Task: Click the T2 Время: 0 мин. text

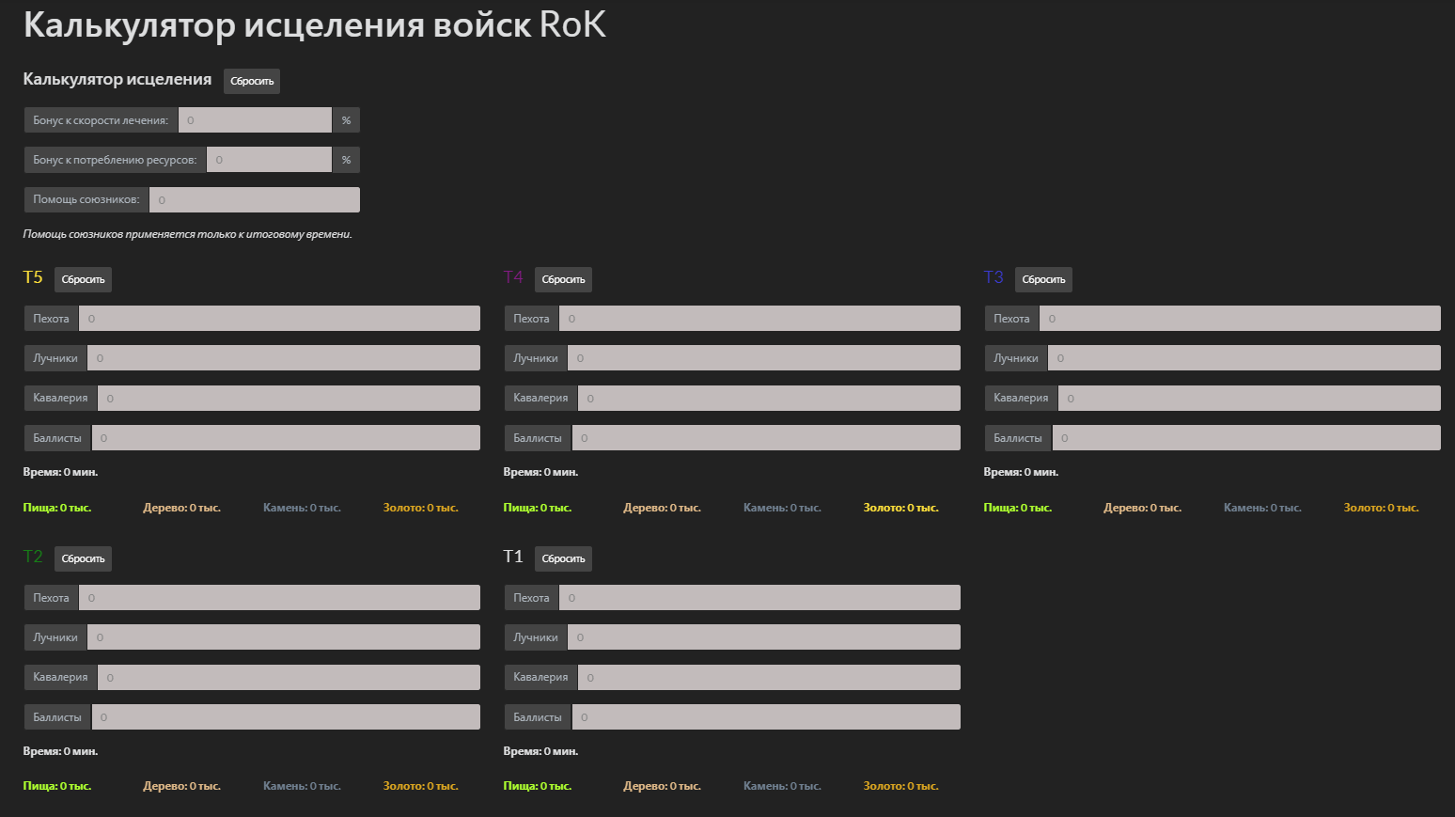Action: [60, 751]
